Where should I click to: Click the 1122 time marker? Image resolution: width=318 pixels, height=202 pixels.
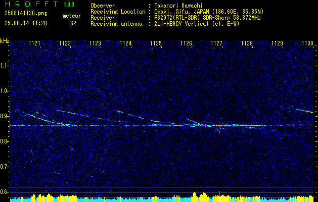[x=65, y=43]
